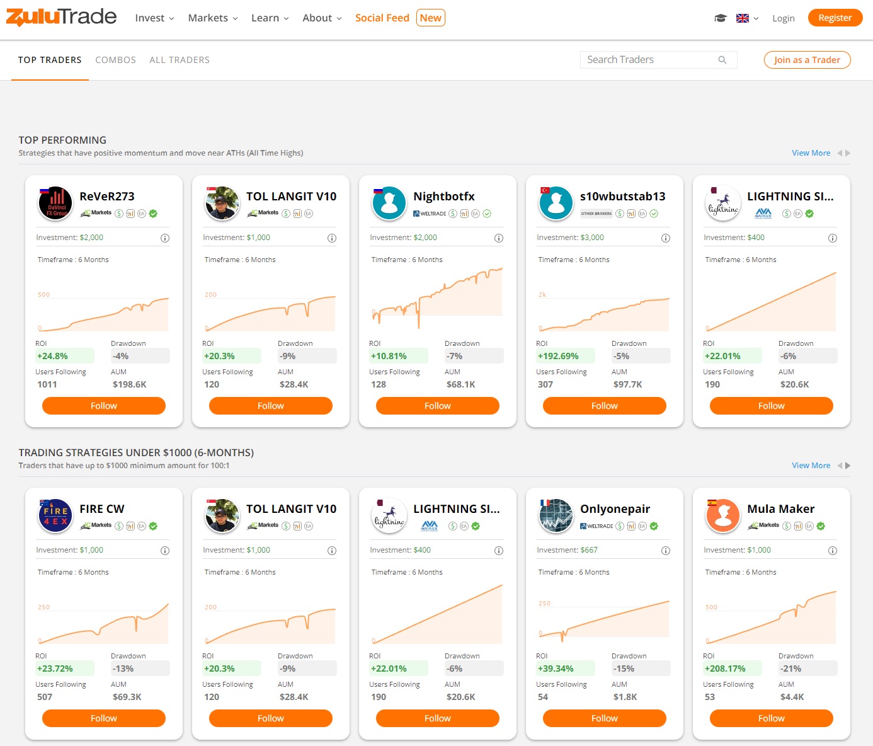Click previous arrow in Strategies Under $1000 section
This screenshot has width=873, height=746.
[x=840, y=466]
